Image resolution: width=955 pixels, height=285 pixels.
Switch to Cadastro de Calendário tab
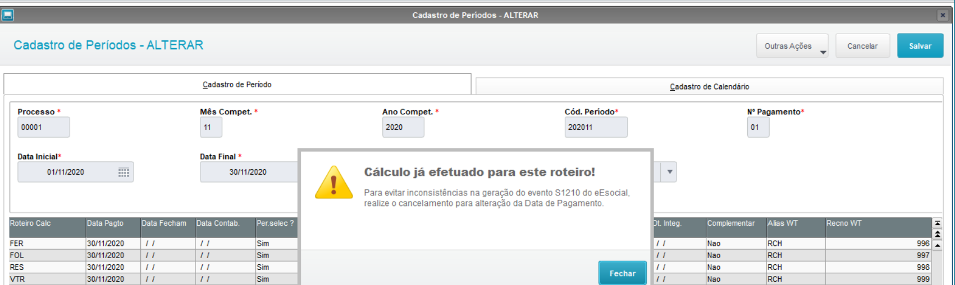click(709, 87)
